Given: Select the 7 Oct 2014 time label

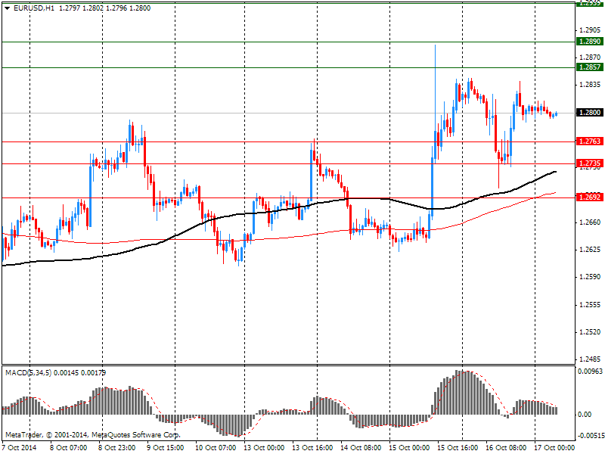Looking at the screenshot, I should tap(20, 448).
